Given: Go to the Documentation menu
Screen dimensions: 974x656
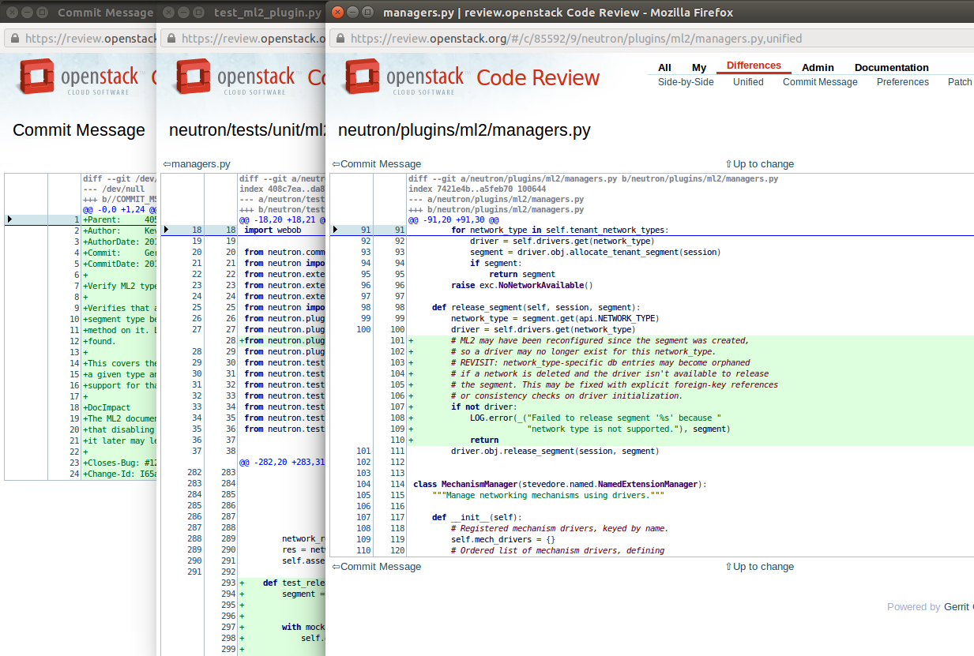Looking at the screenshot, I should point(891,67).
